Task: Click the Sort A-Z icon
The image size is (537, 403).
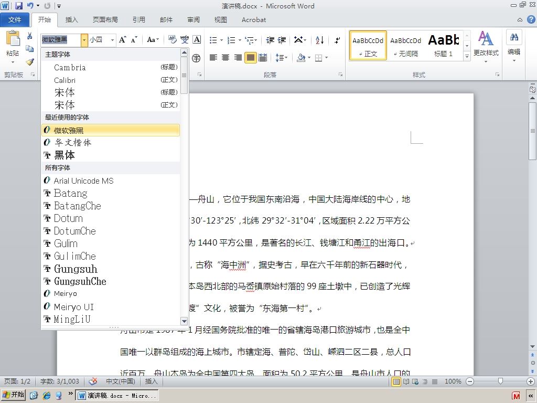Action: 319,40
